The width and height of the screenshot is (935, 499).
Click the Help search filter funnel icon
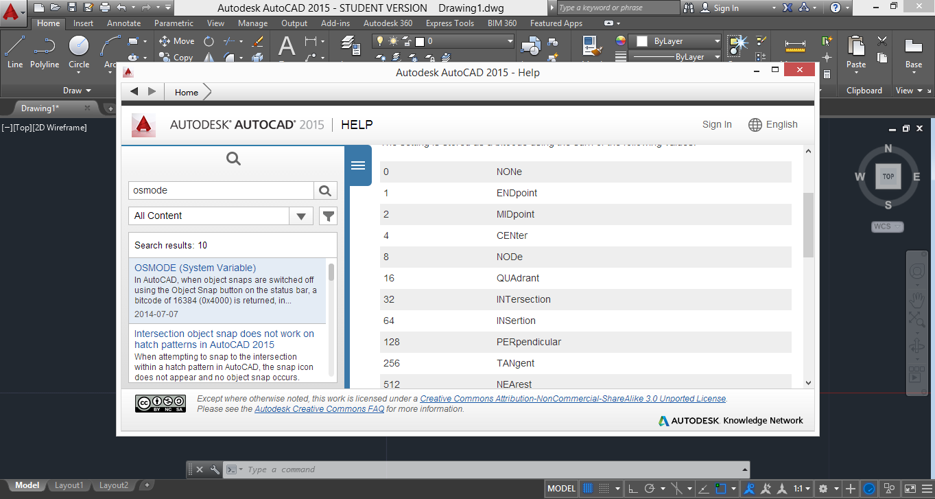(x=329, y=216)
